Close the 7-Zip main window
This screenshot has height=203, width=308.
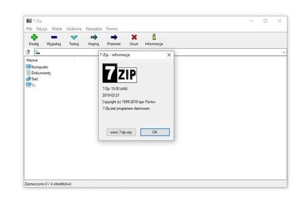coord(280,21)
